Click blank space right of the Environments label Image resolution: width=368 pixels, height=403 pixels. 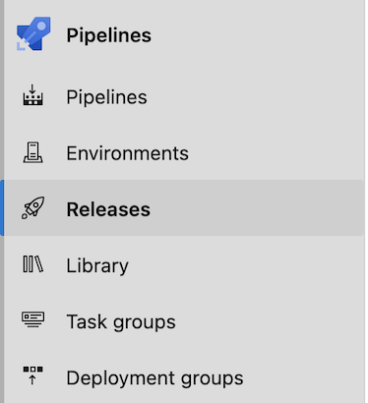point(276,153)
